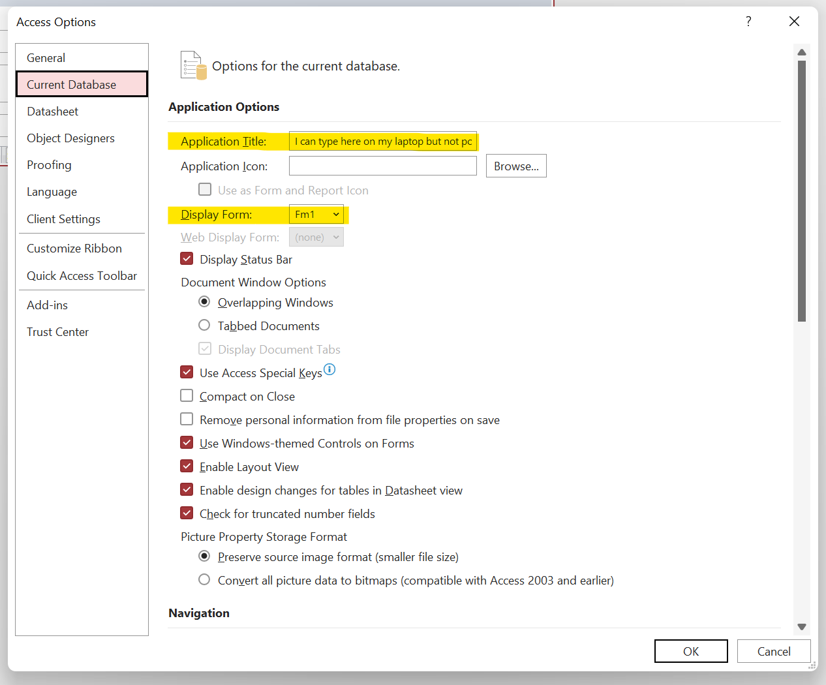Open the Language category

[82, 192]
